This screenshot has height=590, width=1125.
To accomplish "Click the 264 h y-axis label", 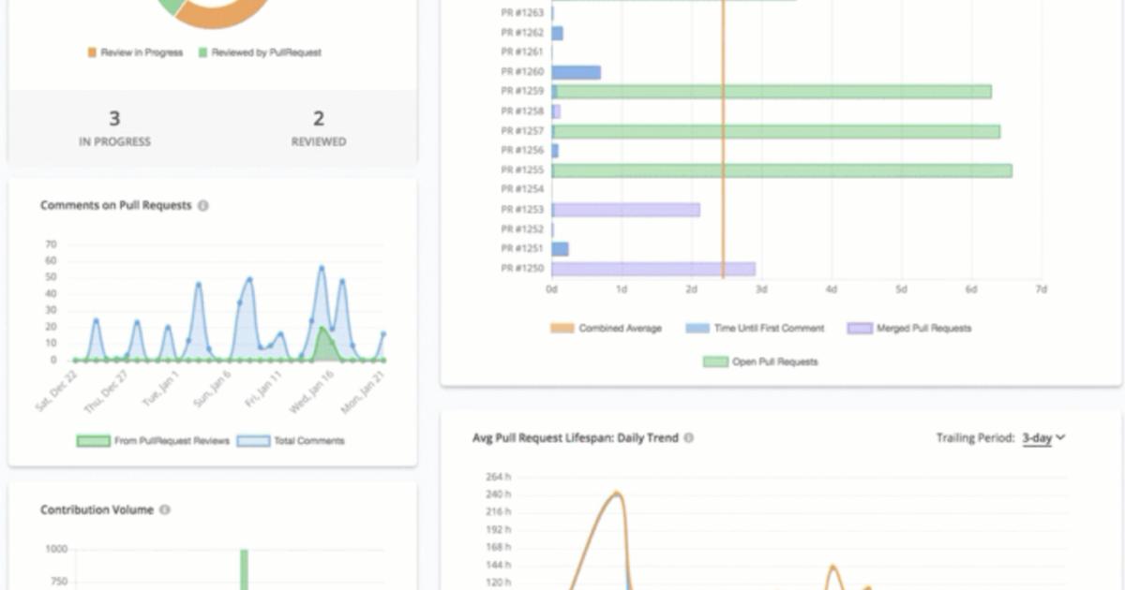I will pos(497,477).
